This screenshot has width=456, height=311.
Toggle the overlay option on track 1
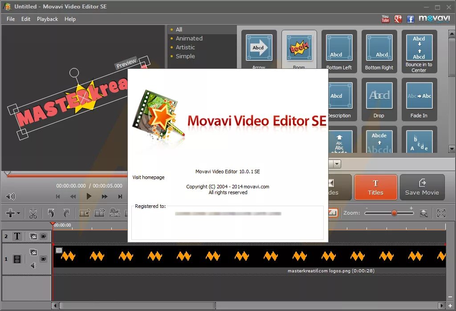coord(33,252)
